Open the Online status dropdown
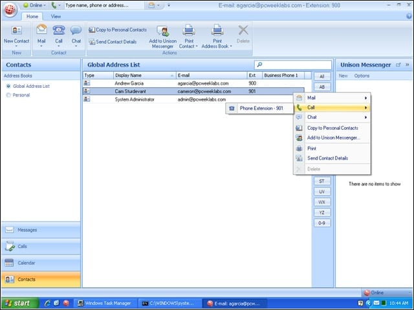Image resolution: width=414 pixels, height=310 pixels. (x=34, y=5)
